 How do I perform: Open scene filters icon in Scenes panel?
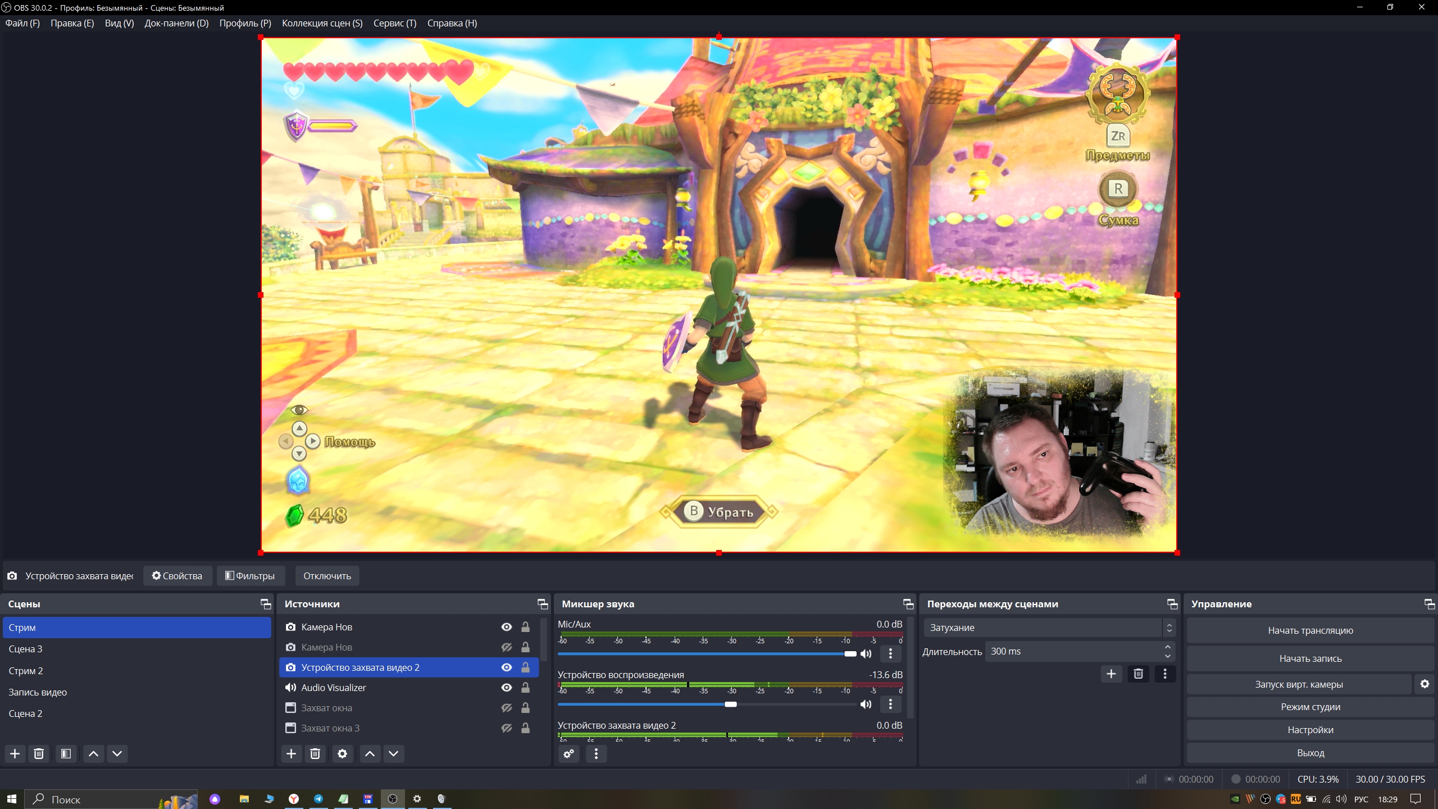[66, 753]
